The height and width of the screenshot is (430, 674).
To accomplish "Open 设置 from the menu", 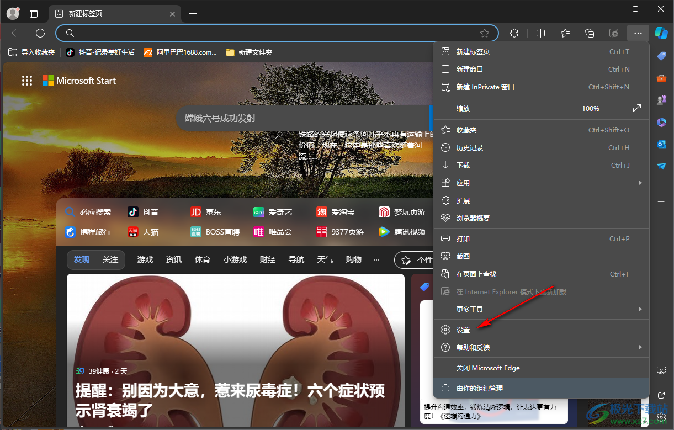I will click(x=541, y=330).
